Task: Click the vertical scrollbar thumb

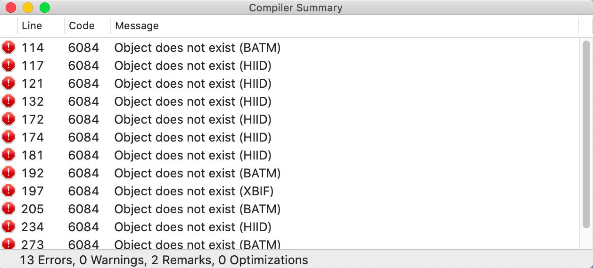Action: pos(586,142)
